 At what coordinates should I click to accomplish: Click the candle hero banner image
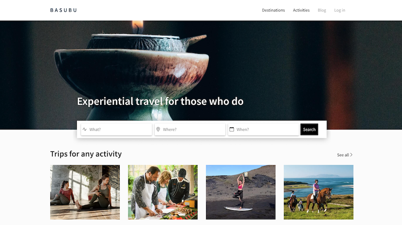pos(201,64)
